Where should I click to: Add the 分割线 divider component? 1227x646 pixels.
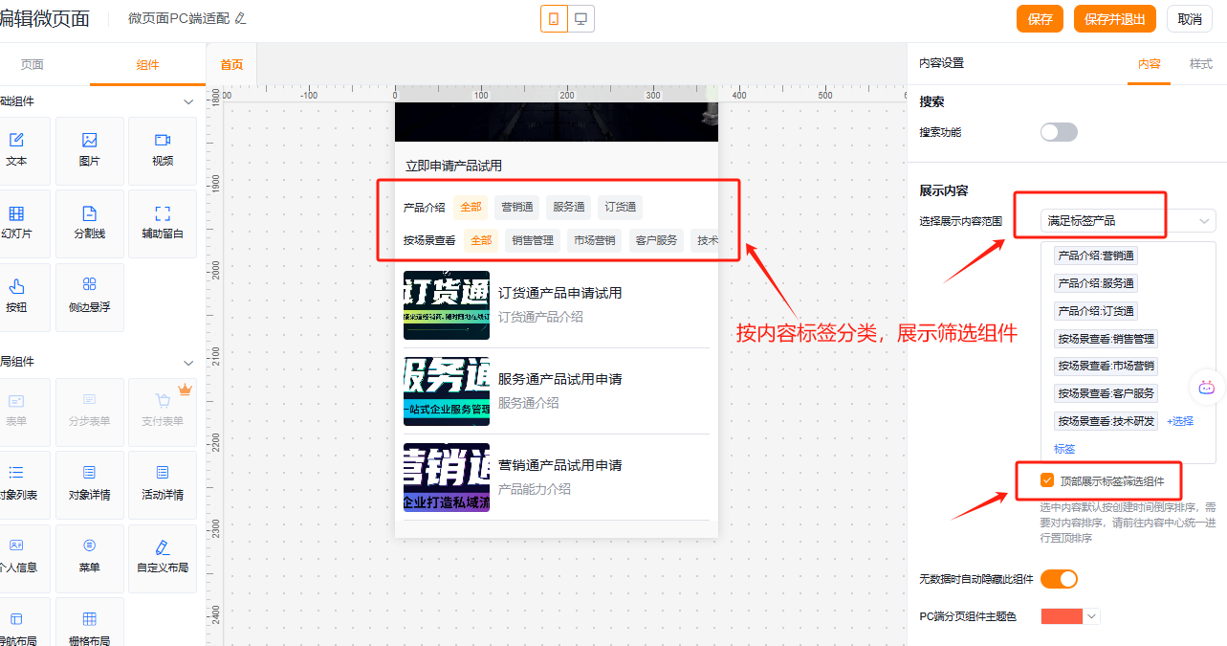click(90, 223)
